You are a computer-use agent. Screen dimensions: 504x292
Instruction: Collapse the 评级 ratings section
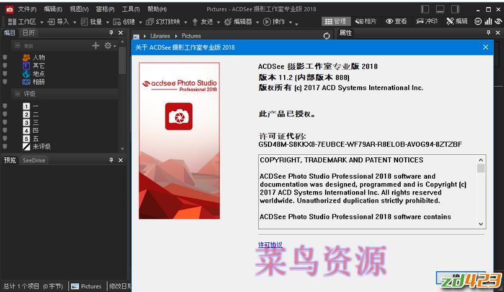tap(18, 94)
